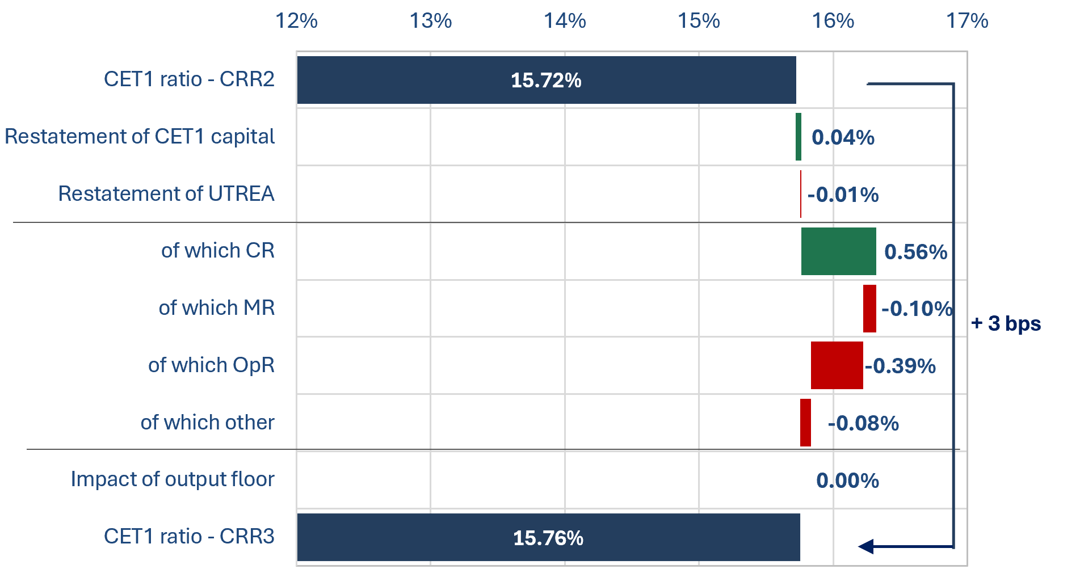The height and width of the screenshot is (569, 1080).
Task: Select the 'of which CR' category label
Action: click(217, 251)
